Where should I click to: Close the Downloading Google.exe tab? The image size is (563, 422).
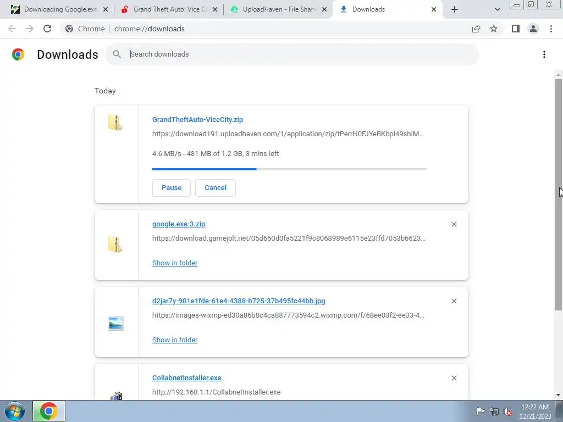tap(106, 9)
